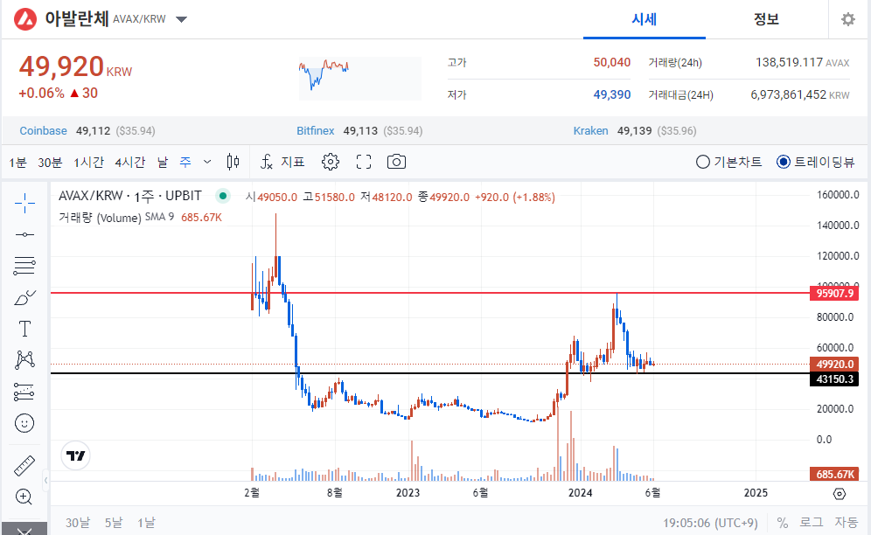Image resolution: width=871 pixels, height=535 pixels.
Task: Click the black 43150.3 price line label
Action: coord(834,379)
